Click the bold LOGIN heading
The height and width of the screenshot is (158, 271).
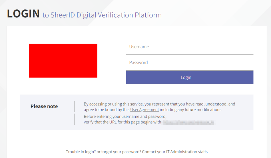(23, 14)
